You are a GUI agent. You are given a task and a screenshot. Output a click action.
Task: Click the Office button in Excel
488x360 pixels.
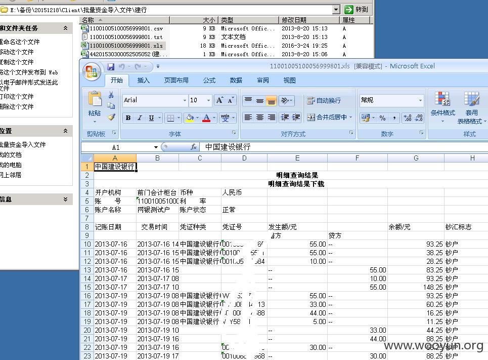pyautogui.click(x=92, y=71)
